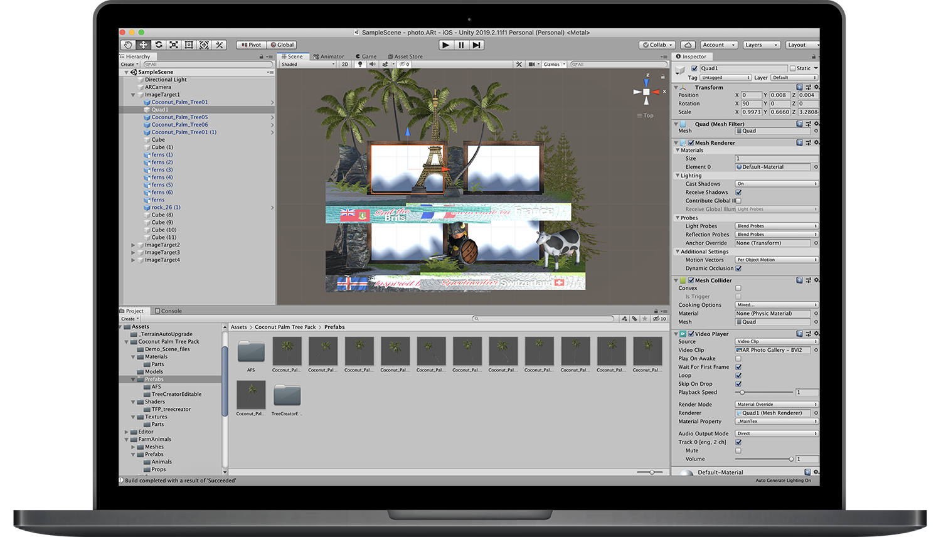
Task: Adjust the Playback Speed slider
Action: (765, 393)
